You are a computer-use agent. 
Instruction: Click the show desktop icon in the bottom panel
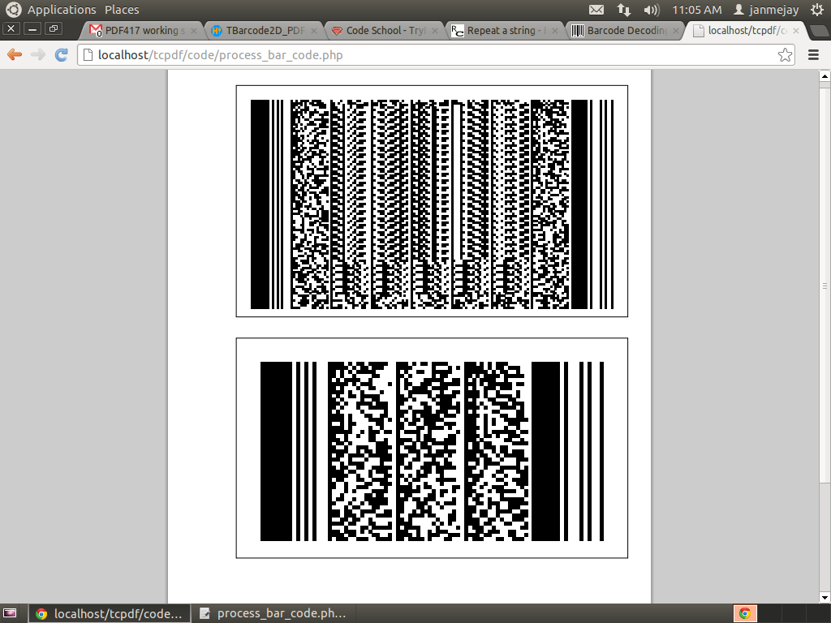pyautogui.click(x=11, y=613)
